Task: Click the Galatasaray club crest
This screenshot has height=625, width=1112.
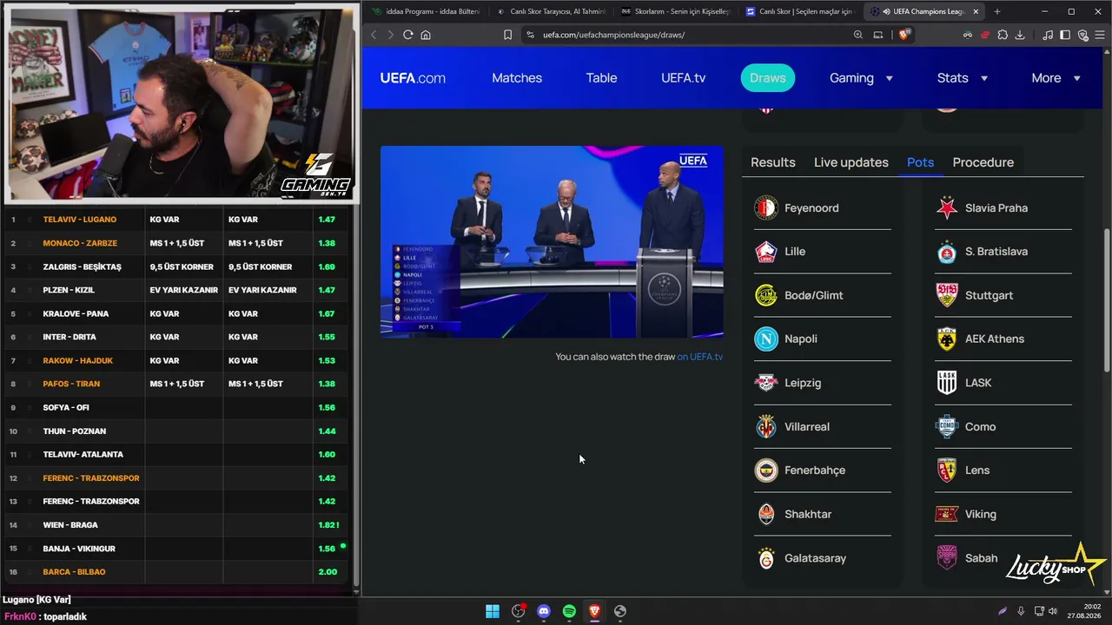Action: click(x=766, y=558)
